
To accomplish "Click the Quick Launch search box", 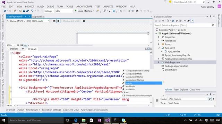I will pyautogui.click(x=189, y=2).
